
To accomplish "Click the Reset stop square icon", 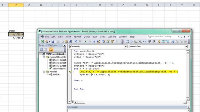I will click(94, 41).
